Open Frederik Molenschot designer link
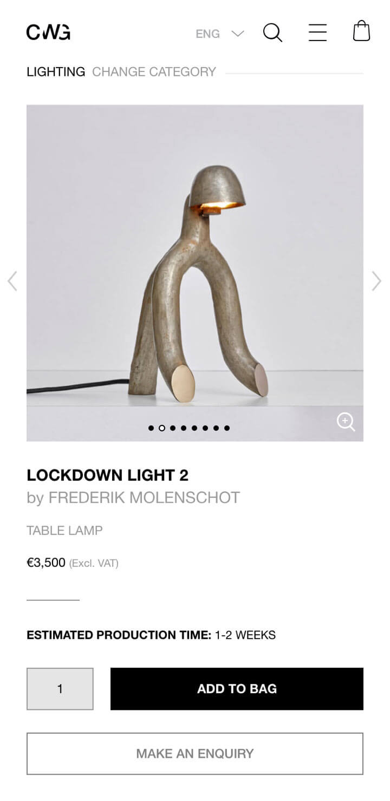The width and height of the screenshot is (390, 801). click(144, 497)
